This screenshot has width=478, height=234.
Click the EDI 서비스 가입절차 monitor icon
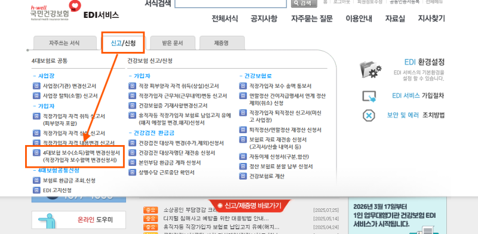coord(369,97)
